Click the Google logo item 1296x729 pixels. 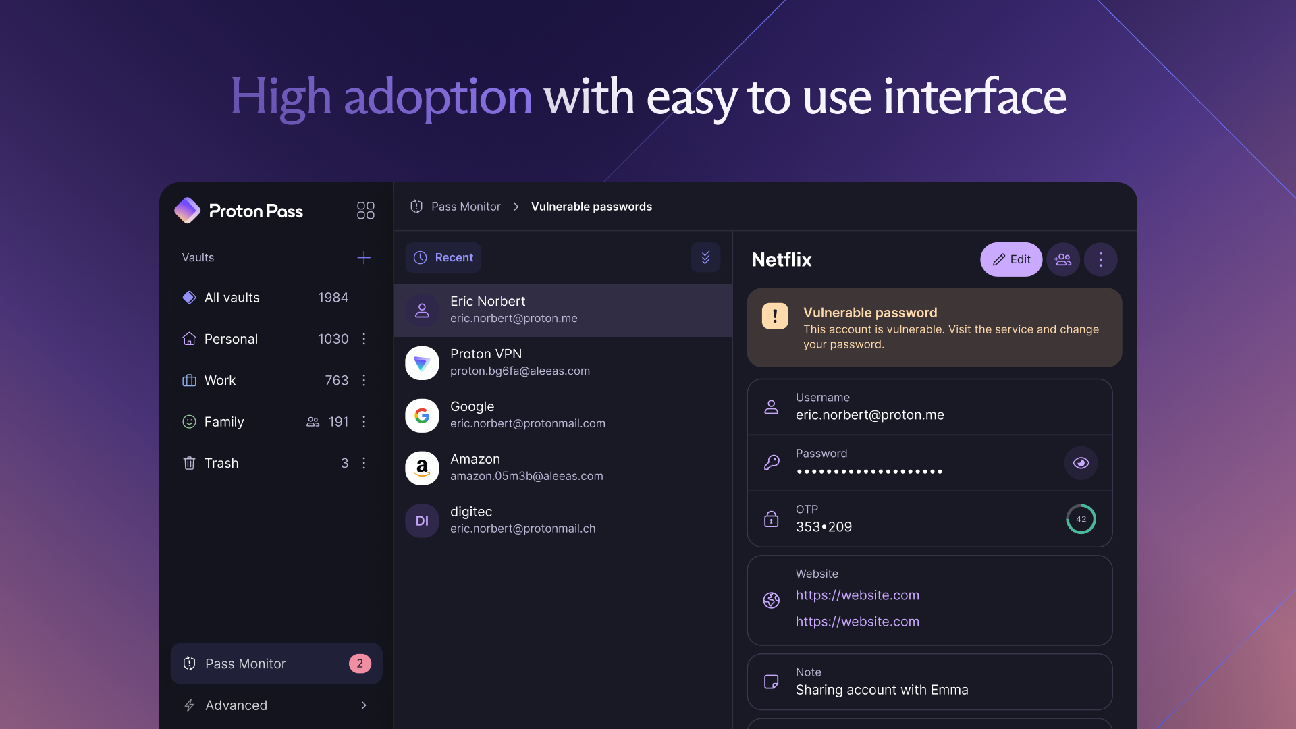[422, 416]
